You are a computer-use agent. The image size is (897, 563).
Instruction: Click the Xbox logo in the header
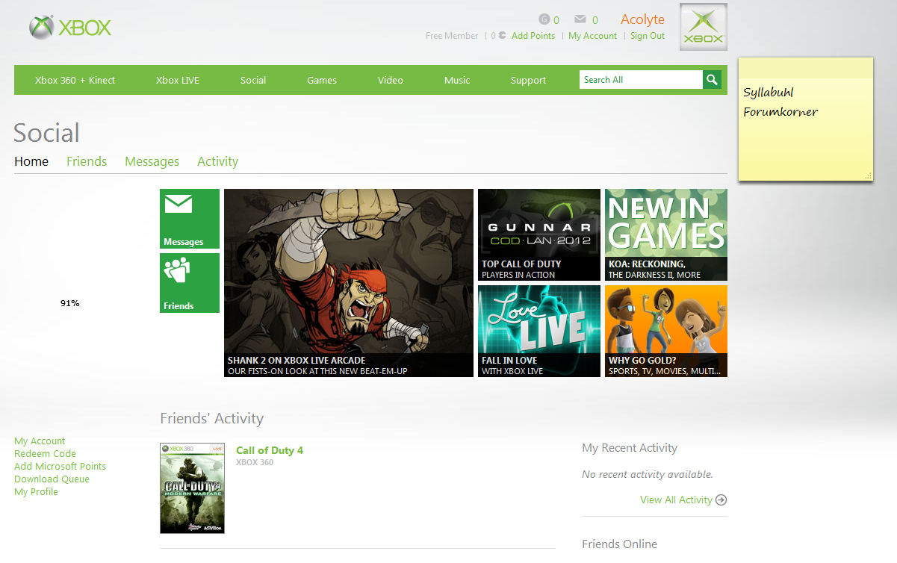(x=70, y=28)
